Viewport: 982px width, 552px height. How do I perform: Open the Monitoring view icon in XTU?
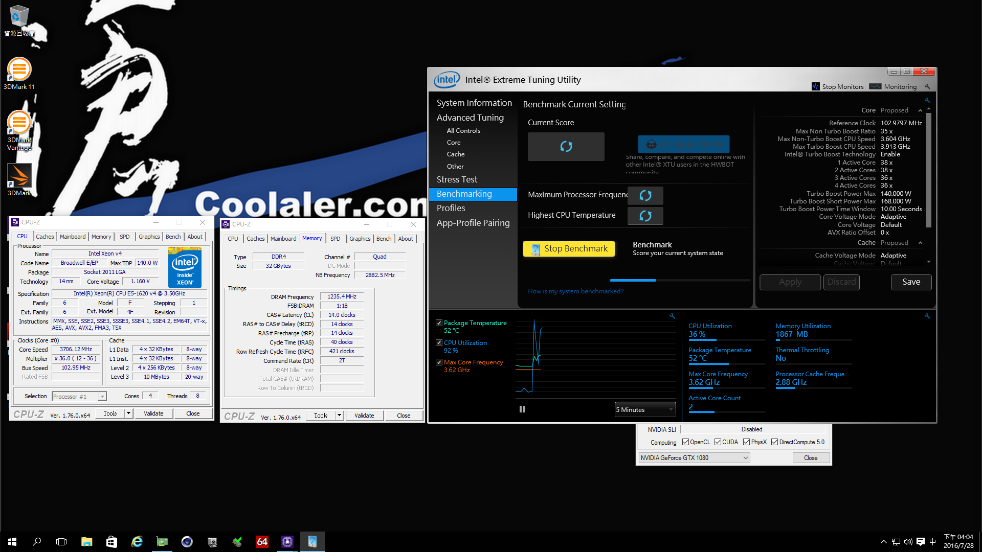875,86
